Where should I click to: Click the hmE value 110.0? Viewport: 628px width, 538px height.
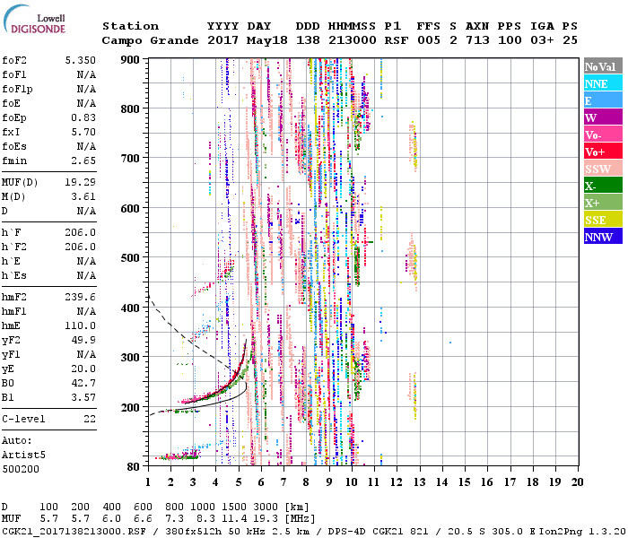click(x=81, y=325)
